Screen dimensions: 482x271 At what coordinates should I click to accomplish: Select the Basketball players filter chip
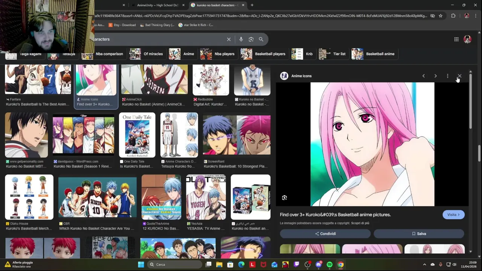click(264, 54)
